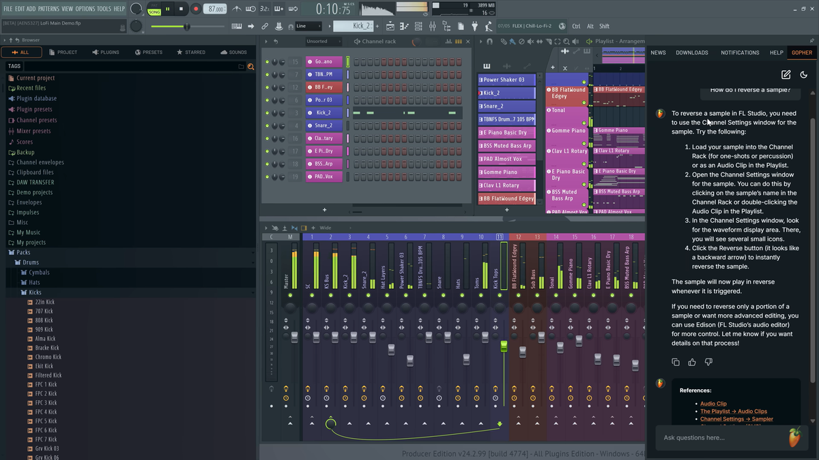
Task: Give thumbs up to Gopher answer
Action: pos(692,362)
